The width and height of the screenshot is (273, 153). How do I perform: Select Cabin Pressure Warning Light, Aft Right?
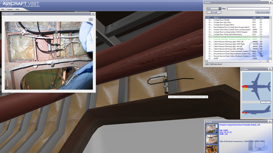(237, 49)
